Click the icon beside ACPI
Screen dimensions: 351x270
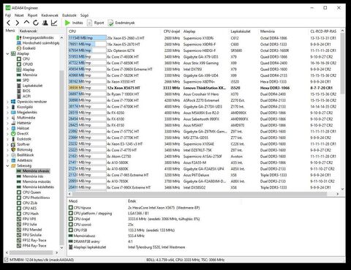[x=19, y=96]
